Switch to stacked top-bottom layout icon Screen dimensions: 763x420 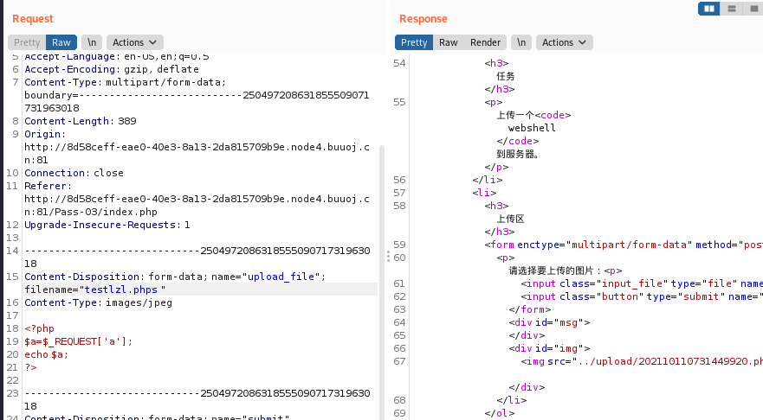[731, 9]
